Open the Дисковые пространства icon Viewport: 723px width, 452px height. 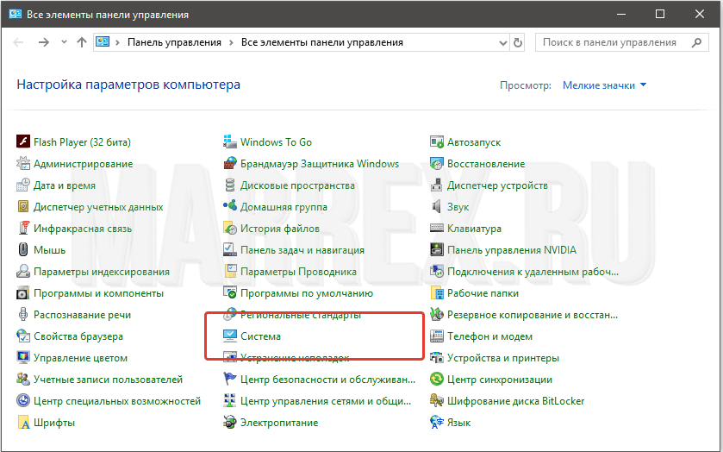(x=229, y=185)
